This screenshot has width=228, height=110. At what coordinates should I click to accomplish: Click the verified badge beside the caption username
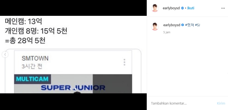tap(183, 25)
